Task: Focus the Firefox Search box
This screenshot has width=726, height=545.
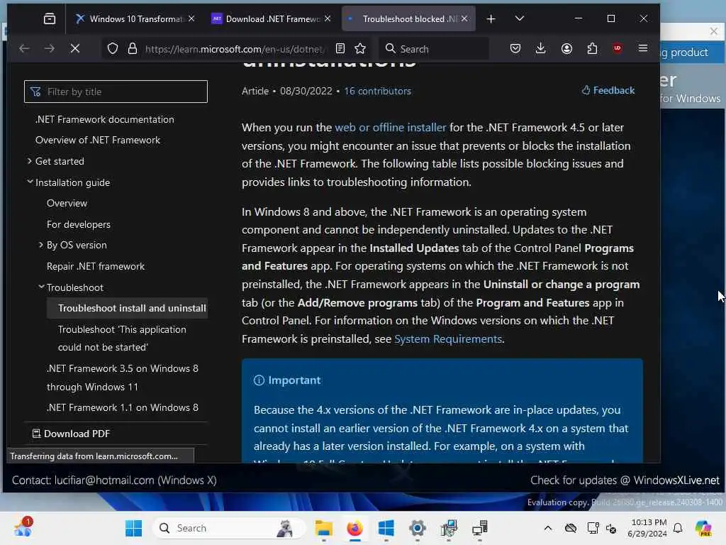Action: [x=433, y=49]
